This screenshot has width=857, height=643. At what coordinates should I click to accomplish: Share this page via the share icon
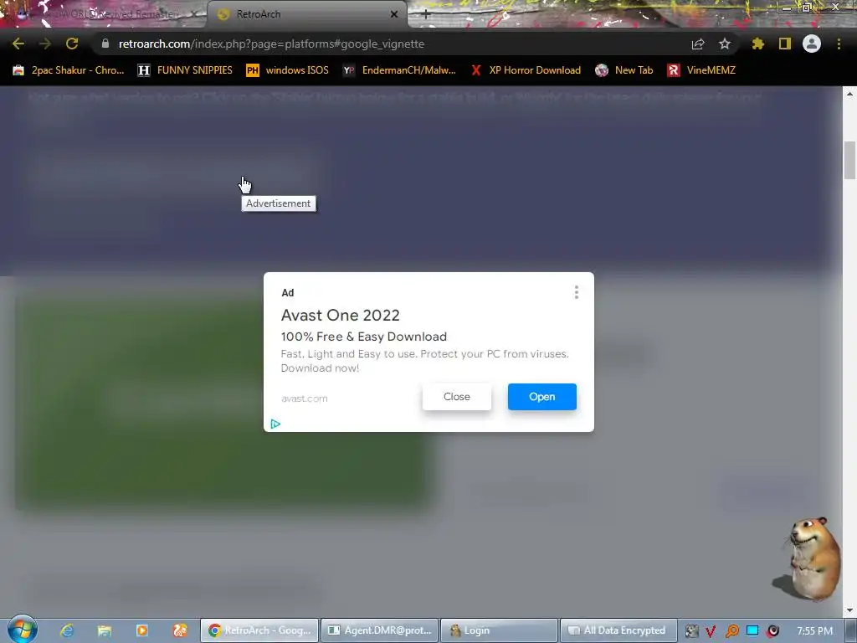tap(698, 44)
